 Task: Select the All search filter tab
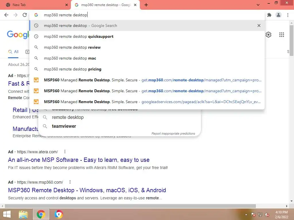(x=13, y=52)
